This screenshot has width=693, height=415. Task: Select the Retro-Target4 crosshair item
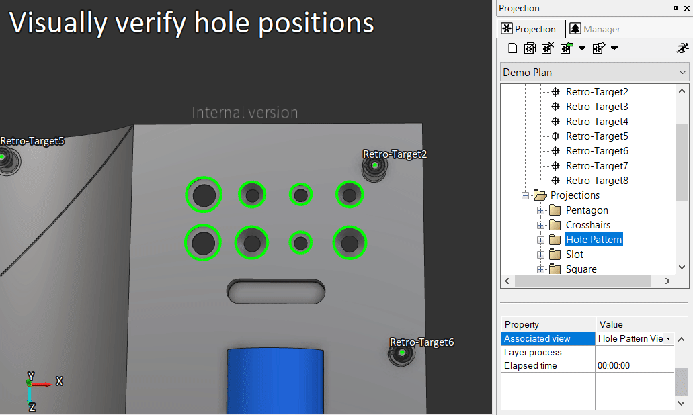click(x=597, y=122)
